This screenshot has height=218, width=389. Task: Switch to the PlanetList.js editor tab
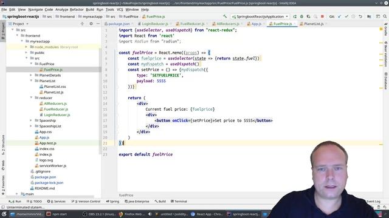click(x=314, y=24)
